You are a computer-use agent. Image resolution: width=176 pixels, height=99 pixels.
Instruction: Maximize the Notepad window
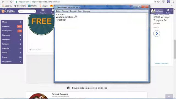click(139, 7)
